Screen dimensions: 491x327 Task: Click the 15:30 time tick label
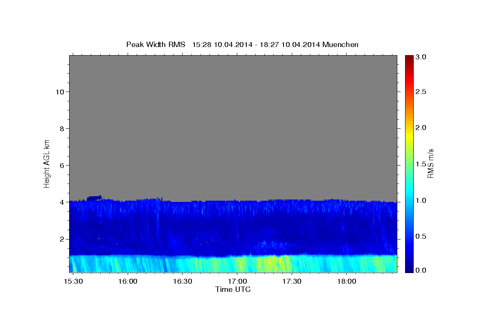[73, 281]
